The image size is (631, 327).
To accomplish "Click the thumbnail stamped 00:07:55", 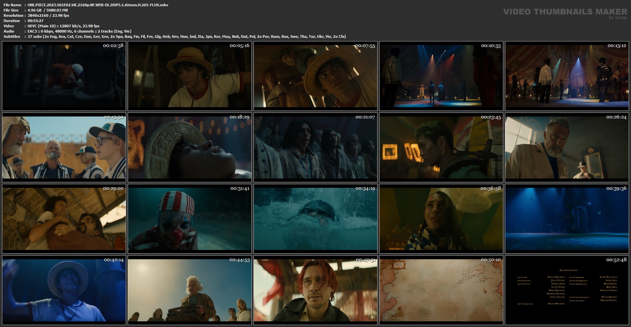I will (315, 76).
